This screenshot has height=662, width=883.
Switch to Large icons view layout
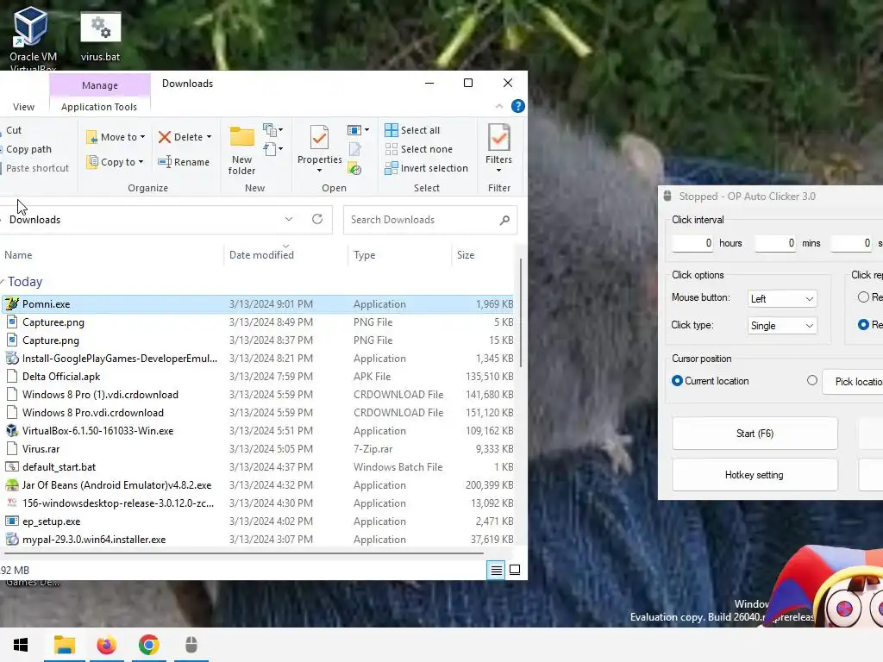(515, 571)
